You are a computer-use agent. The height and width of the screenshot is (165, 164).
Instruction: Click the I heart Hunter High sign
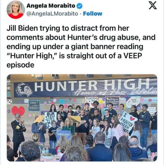pos(128,122)
